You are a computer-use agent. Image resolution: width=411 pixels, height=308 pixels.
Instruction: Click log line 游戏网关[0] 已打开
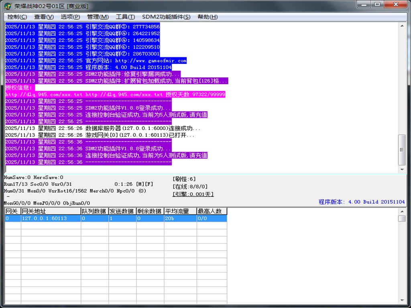100,135
